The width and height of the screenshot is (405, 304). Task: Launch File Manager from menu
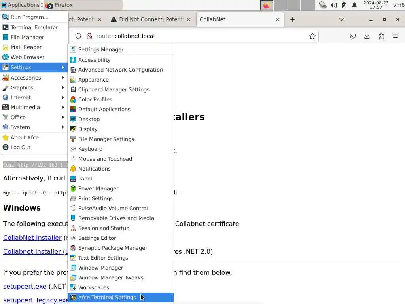coord(34,37)
